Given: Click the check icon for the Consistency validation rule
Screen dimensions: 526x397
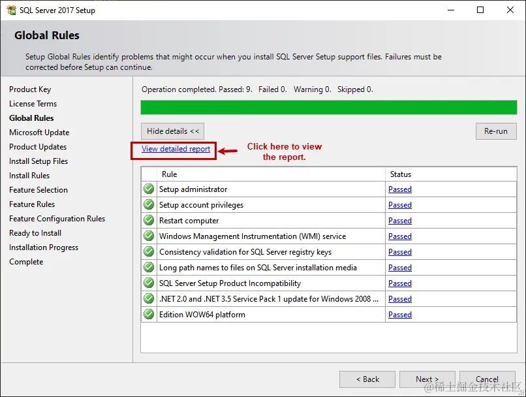Looking at the screenshot, I should point(149,251).
